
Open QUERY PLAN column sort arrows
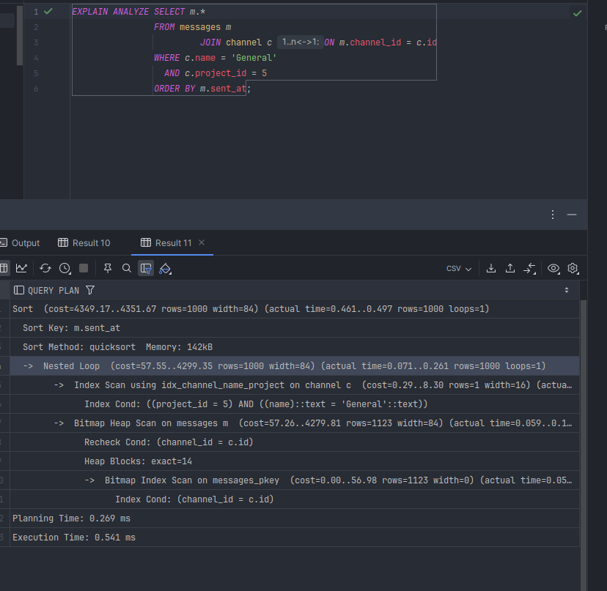coord(567,290)
